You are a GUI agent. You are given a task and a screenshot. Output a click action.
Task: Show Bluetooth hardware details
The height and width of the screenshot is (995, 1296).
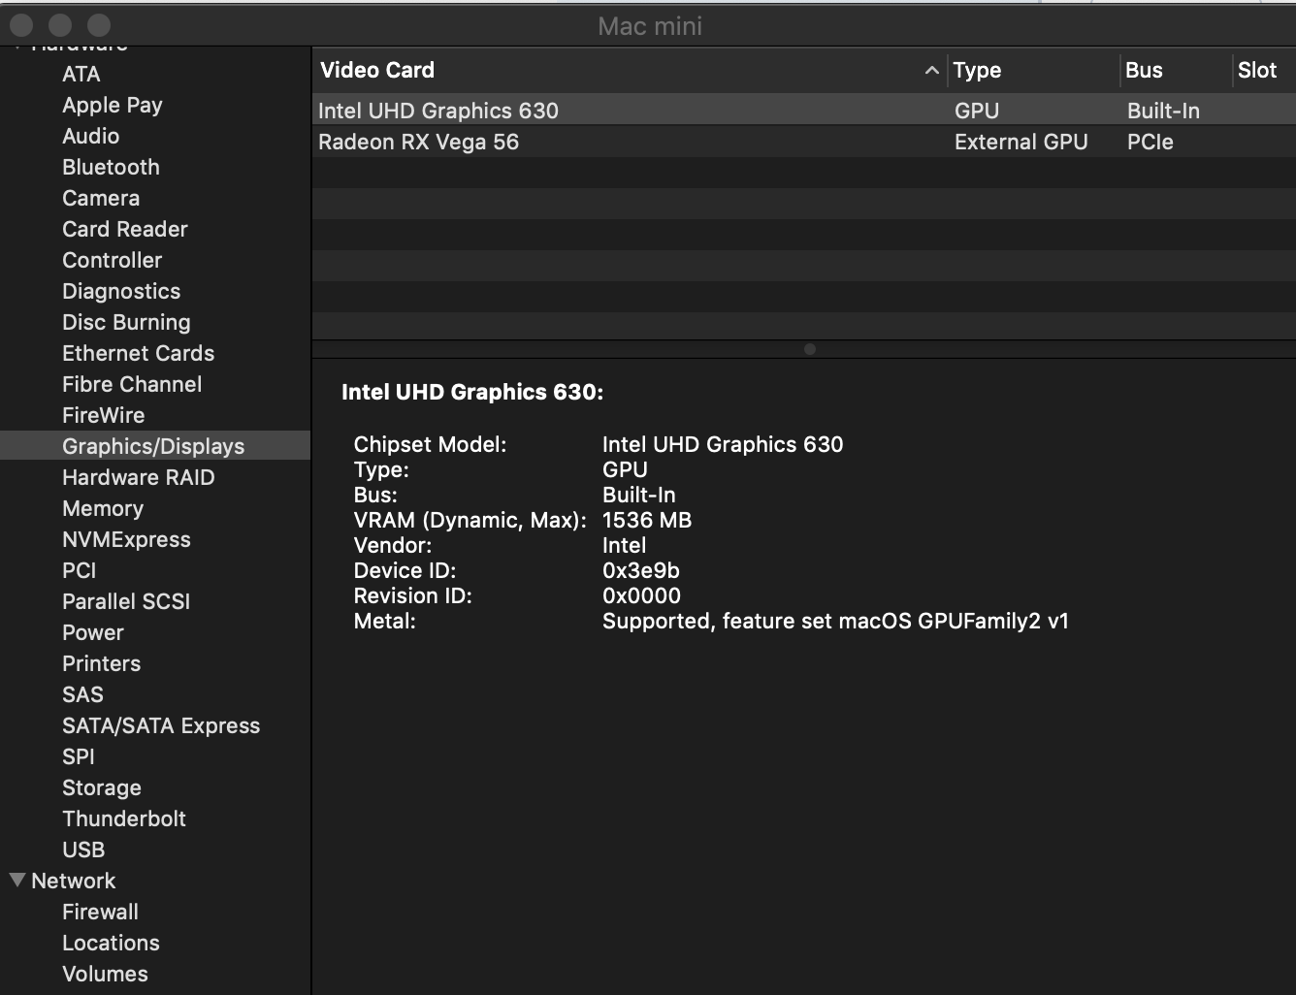(x=111, y=167)
